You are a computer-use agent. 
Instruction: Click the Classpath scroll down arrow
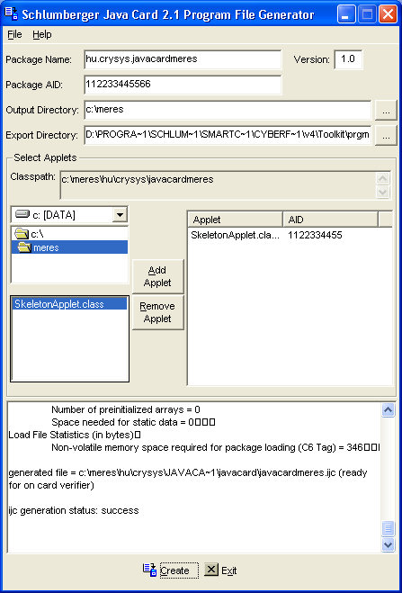tap(383, 192)
